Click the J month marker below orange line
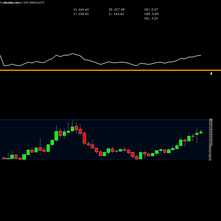Image resolution: width=221 pixels, height=221 pixels. (211, 74)
